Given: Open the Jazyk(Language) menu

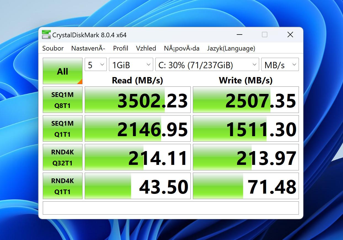Looking at the screenshot, I should pyautogui.click(x=231, y=48).
